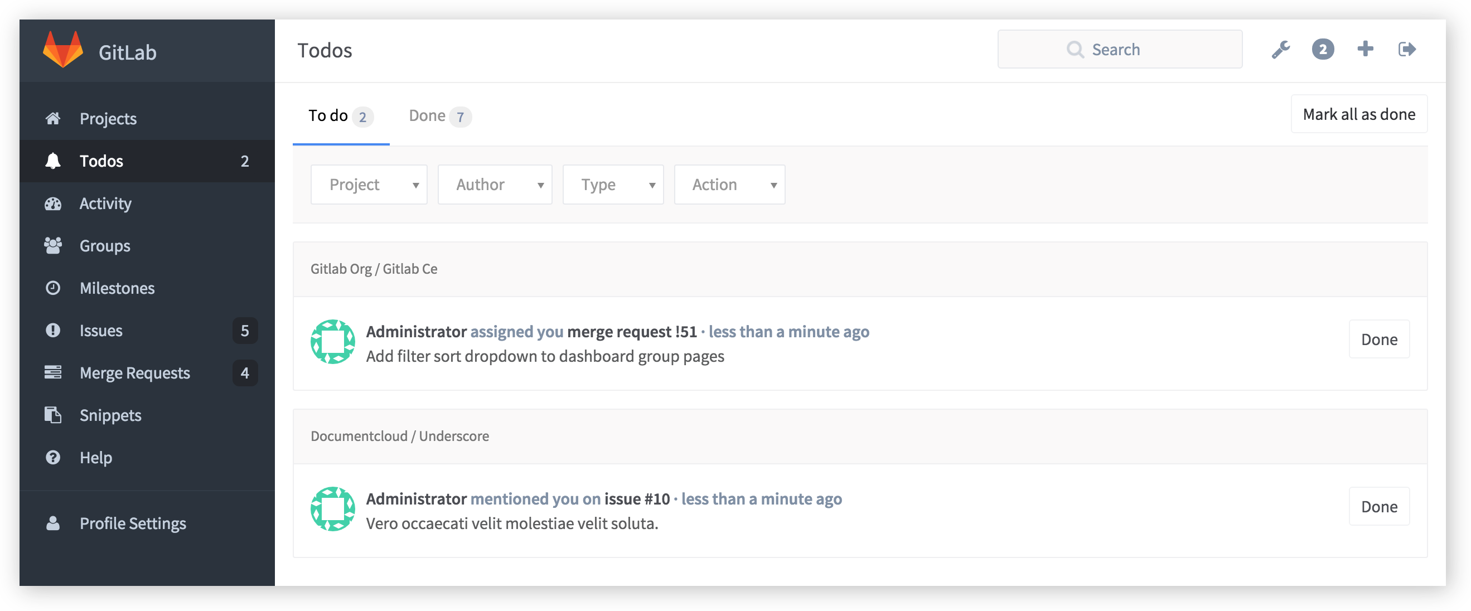This screenshot has height=611, width=1471.
Task: Toggle wrench settings icon
Action: tap(1280, 49)
